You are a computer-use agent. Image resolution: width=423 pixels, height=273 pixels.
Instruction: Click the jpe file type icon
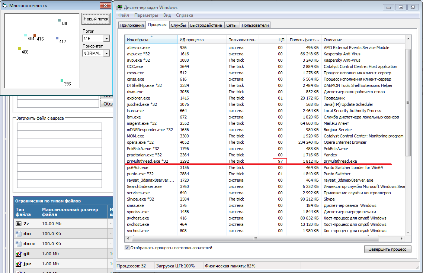click(18, 264)
